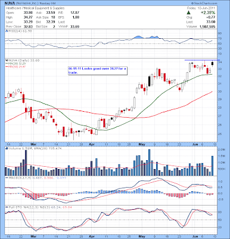Click the Last price 33.60 in header
This screenshot has width=230, height=239.
pos(212,22)
